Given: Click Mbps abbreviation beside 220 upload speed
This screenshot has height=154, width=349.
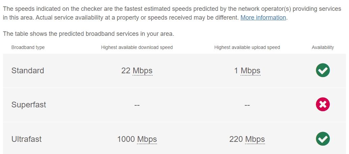Looking at the screenshot, I should (x=255, y=139).
